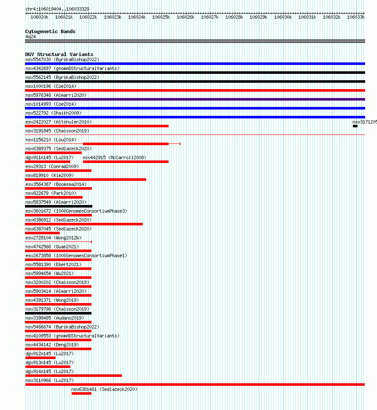Click the gray 4q24 cytogenetic band
The height and width of the screenshot is (410, 377).
195,41
